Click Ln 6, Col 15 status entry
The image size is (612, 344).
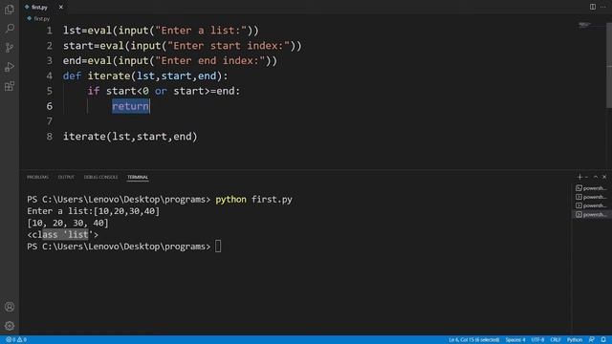(474, 340)
